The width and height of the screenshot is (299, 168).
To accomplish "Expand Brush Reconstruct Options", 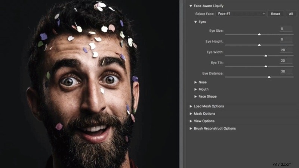I will click(x=191, y=128).
